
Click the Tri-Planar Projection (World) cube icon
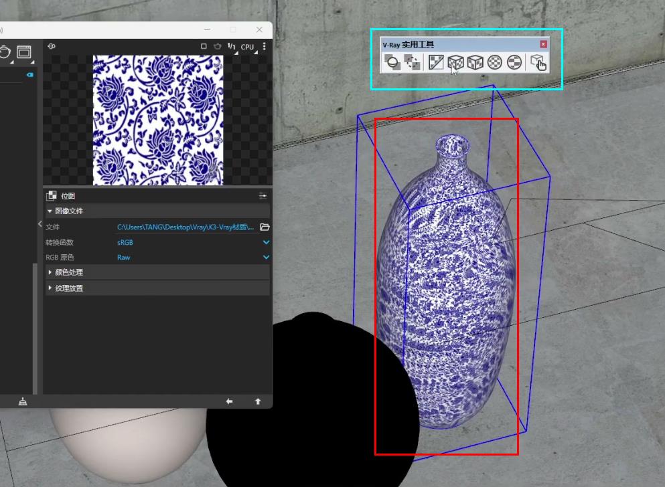click(455, 63)
